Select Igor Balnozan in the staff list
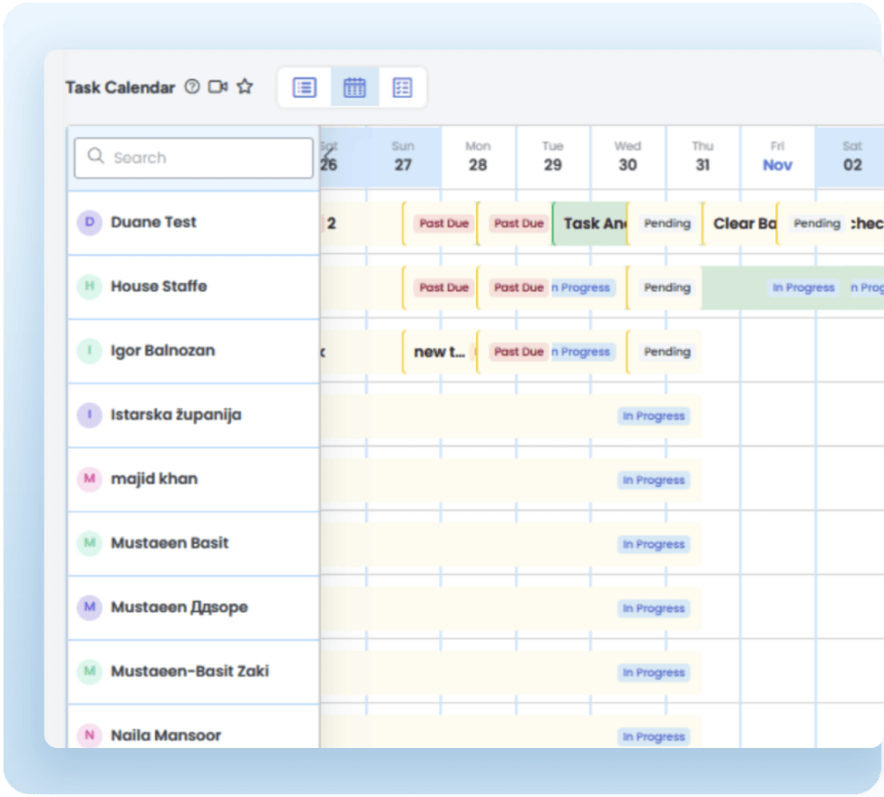 [162, 351]
